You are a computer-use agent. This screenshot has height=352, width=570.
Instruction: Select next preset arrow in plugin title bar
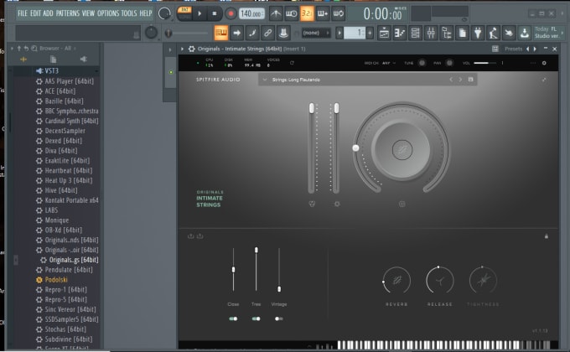(x=535, y=49)
